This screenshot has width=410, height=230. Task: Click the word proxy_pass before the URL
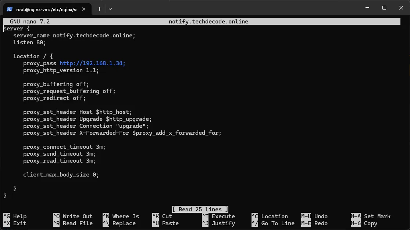click(x=39, y=63)
